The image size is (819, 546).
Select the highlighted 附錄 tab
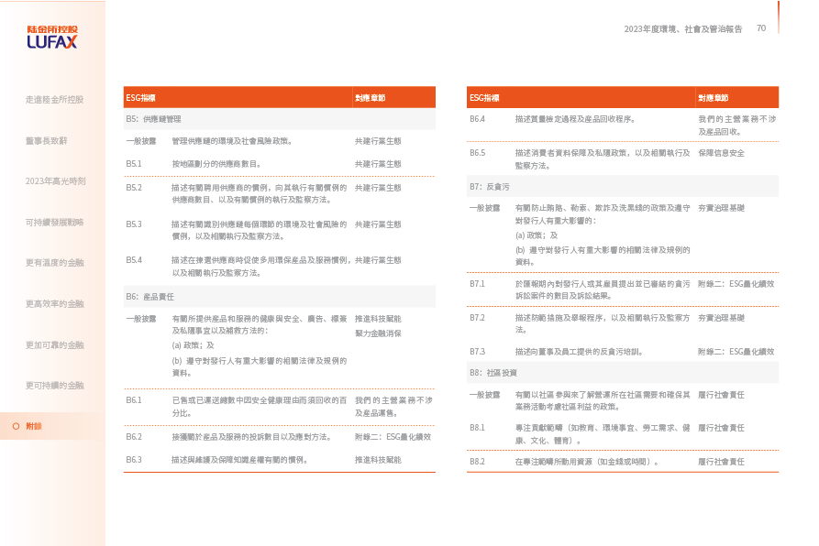point(34,426)
